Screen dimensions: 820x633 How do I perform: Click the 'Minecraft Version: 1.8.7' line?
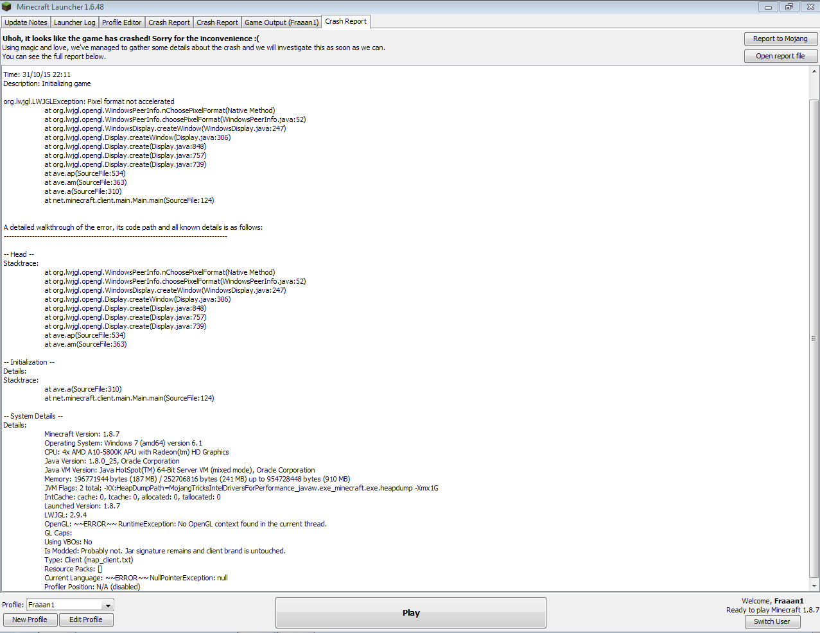coord(82,434)
